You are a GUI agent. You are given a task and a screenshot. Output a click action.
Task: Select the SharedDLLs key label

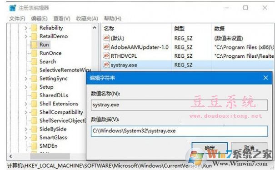54,95
